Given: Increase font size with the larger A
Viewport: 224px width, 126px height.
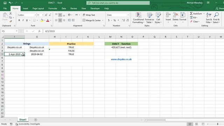Looking at the screenshot, I should (46, 15).
